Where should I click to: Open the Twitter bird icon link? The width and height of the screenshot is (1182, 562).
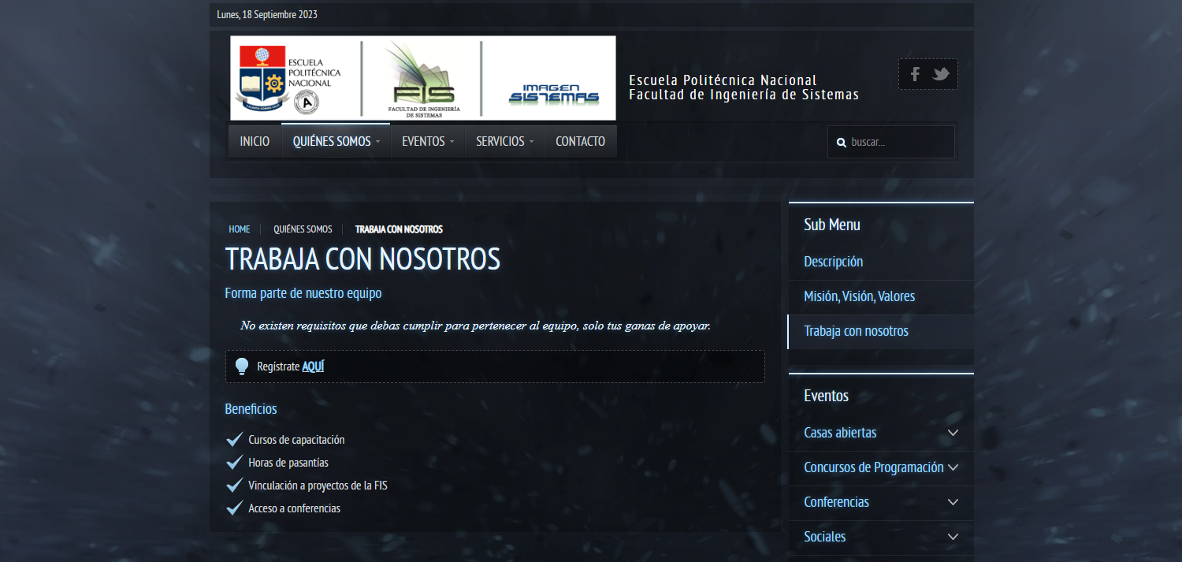[940, 74]
